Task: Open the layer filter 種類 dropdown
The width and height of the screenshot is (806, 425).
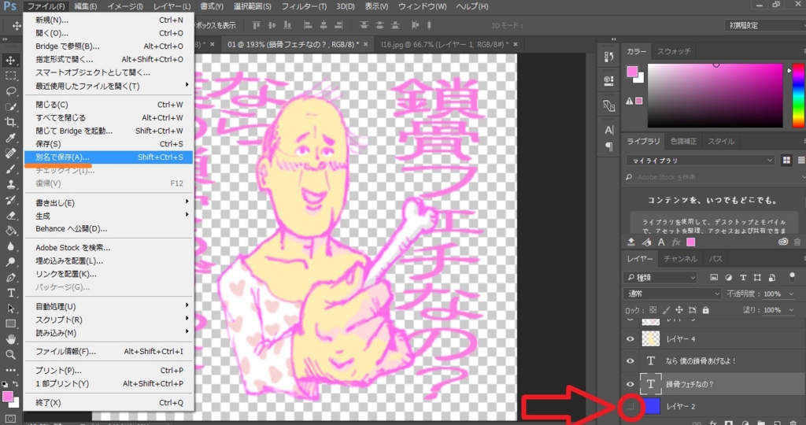Action: point(660,278)
